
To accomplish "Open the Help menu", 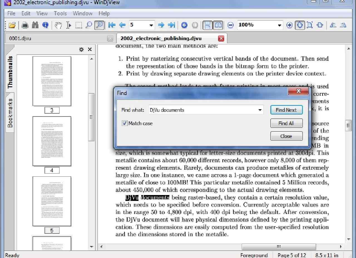I will pyautogui.click(x=104, y=13).
